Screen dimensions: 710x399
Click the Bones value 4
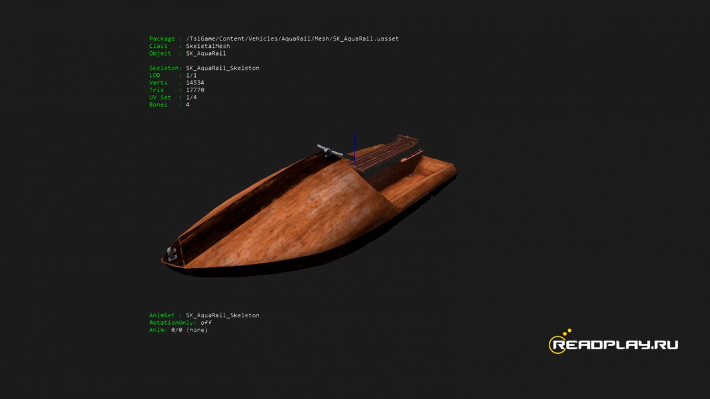point(188,104)
